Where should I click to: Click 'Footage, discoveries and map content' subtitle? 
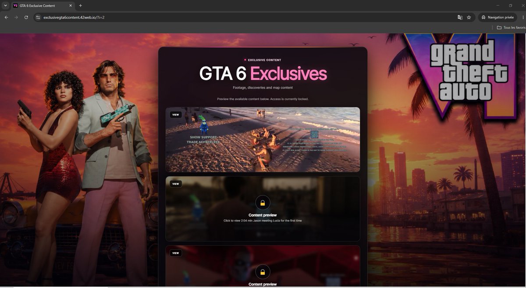[x=263, y=88]
